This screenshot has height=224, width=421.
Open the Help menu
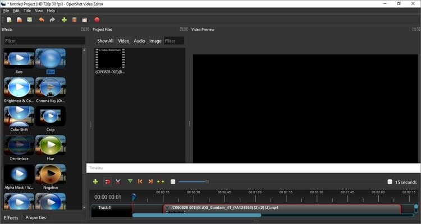tap(51, 11)
